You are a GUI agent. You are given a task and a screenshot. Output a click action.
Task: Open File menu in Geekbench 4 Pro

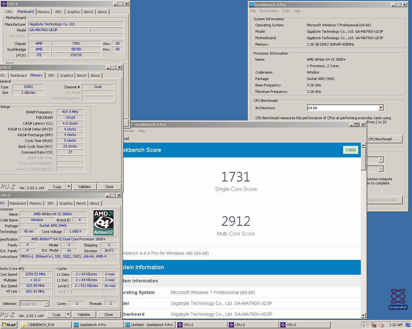(x=253, y=11)
